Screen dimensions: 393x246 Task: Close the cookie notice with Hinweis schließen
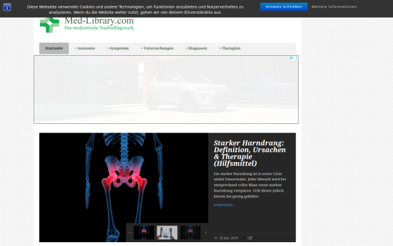tap(284, 7)
